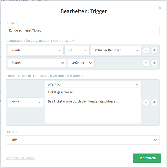Open the Status attribute dropdown
The image size is (167, 168).
[37, 63]
